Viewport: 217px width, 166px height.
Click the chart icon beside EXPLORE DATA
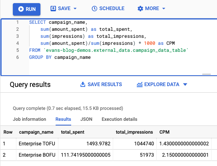(140, 85)
